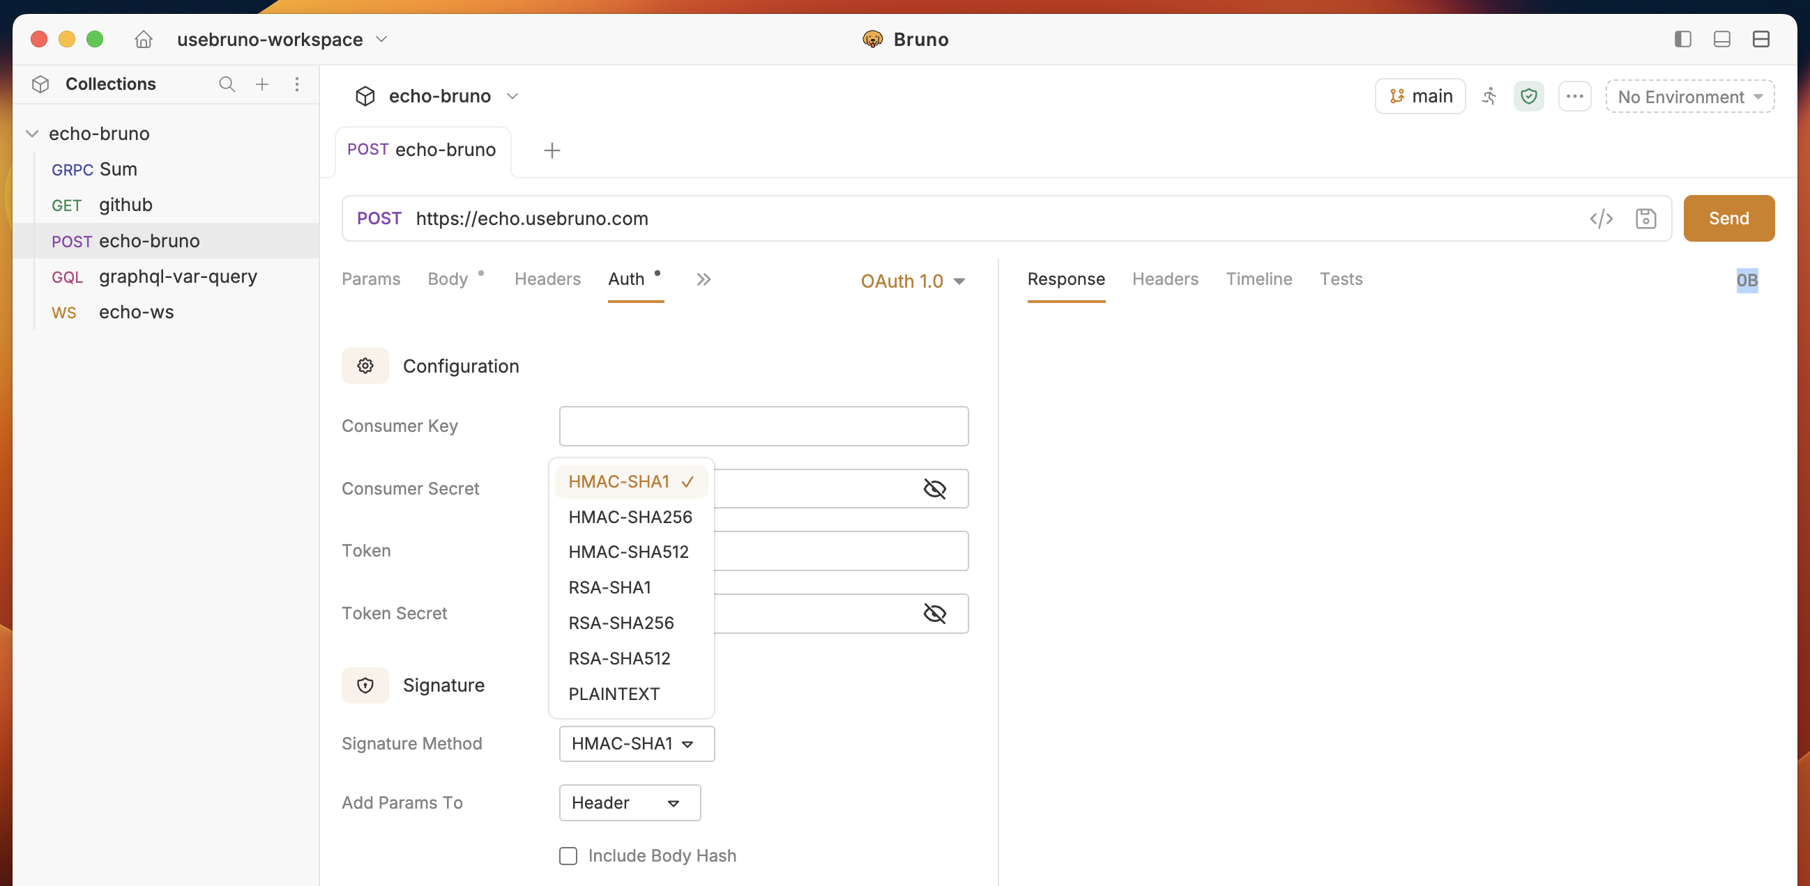
Task: Open the echo-bruno collection dropdown
Action: pyautogui.click(x=512, y=96)
